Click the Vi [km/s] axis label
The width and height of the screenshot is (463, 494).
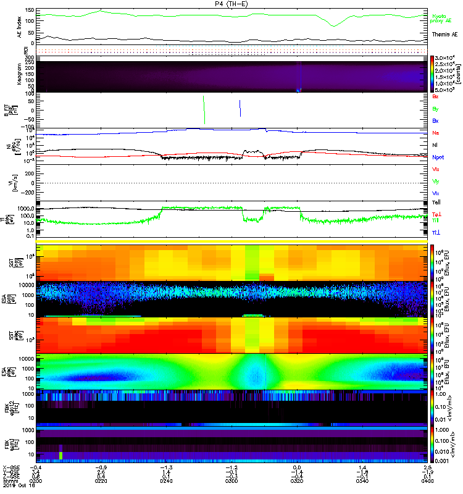pyautogui.click(x=14, y=183)
